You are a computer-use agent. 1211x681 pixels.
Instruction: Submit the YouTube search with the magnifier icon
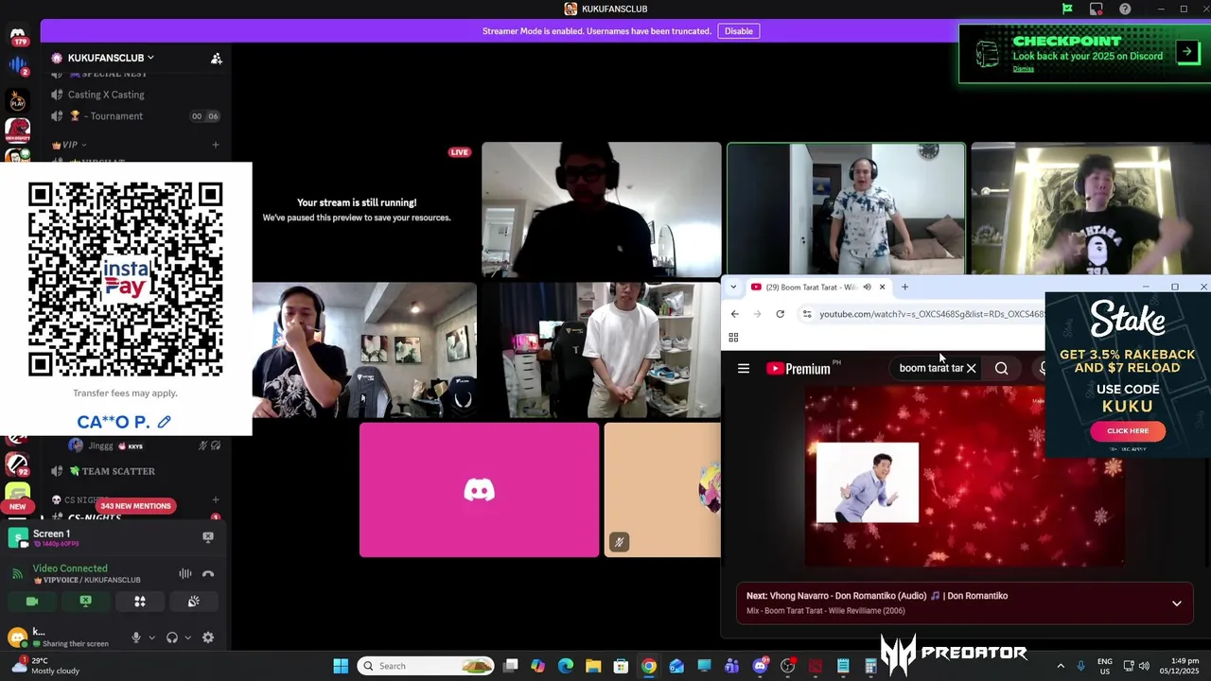coord(1001,368)
